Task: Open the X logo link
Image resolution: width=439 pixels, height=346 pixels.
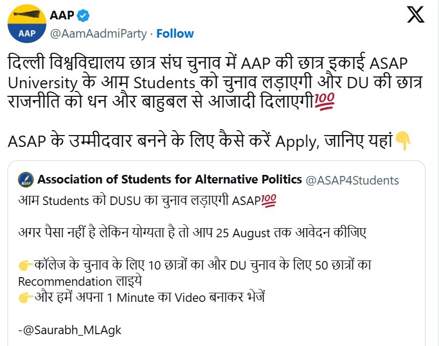Action: [415, 16]
